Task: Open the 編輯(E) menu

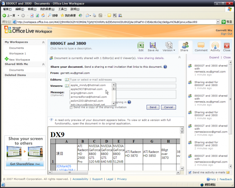Action: (19, 9)
